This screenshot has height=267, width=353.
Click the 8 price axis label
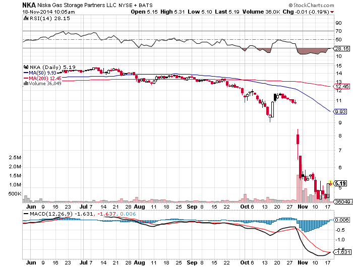pos(340,136)
